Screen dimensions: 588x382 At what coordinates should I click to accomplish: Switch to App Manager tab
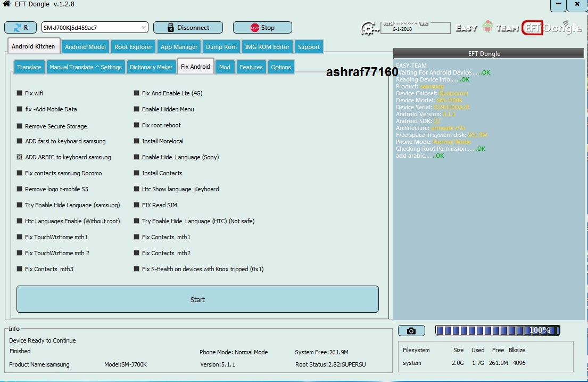tap(179, 46)
